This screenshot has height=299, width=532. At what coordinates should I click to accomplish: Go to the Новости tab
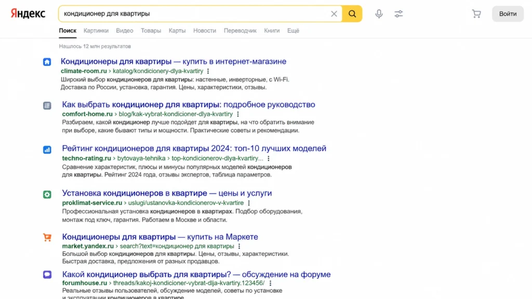pos(205,31)
